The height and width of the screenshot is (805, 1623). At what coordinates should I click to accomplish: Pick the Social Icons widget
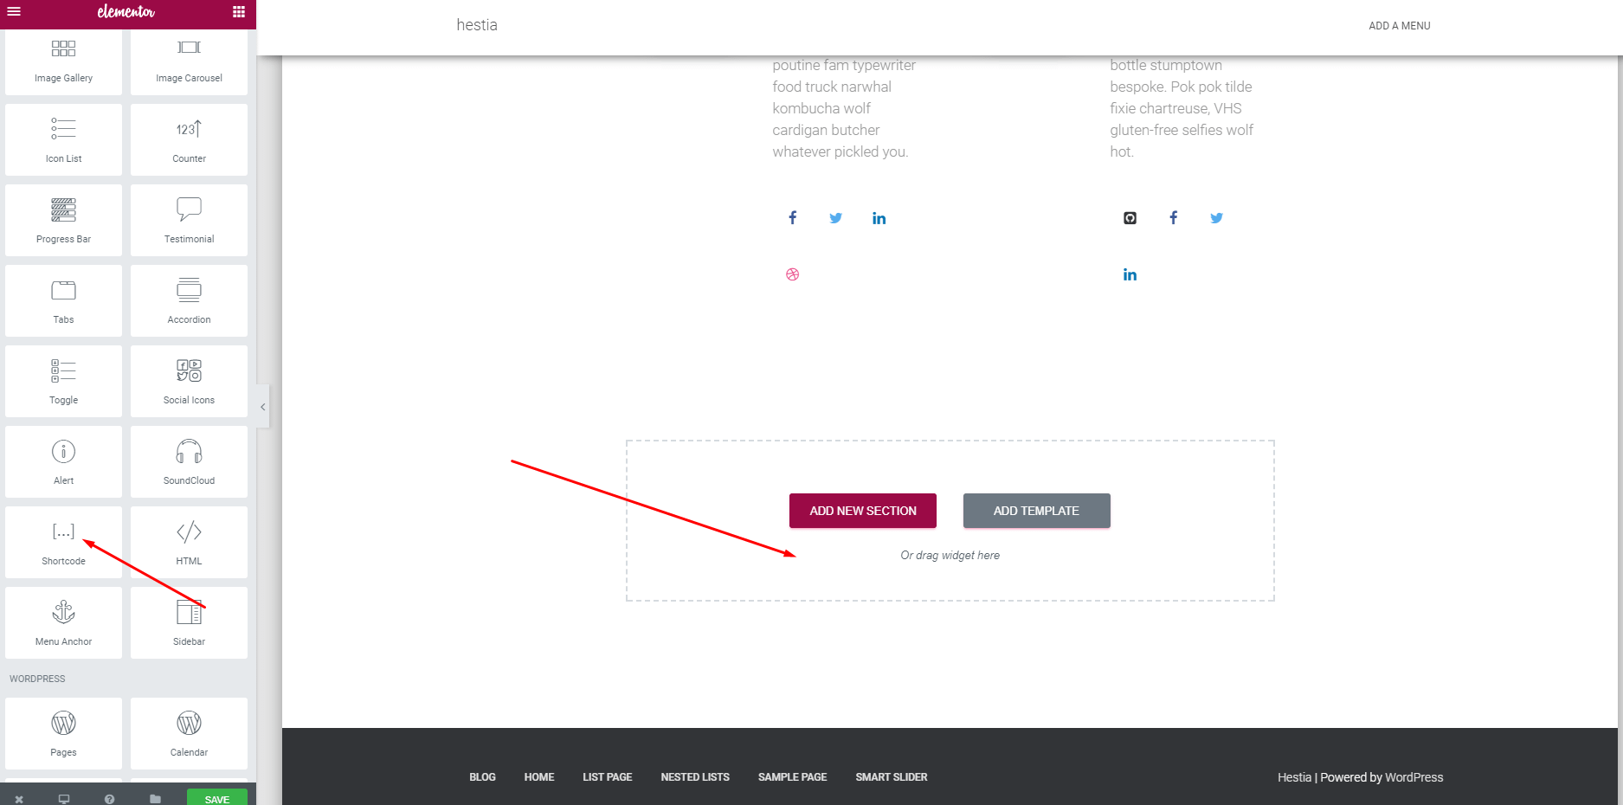189,382
